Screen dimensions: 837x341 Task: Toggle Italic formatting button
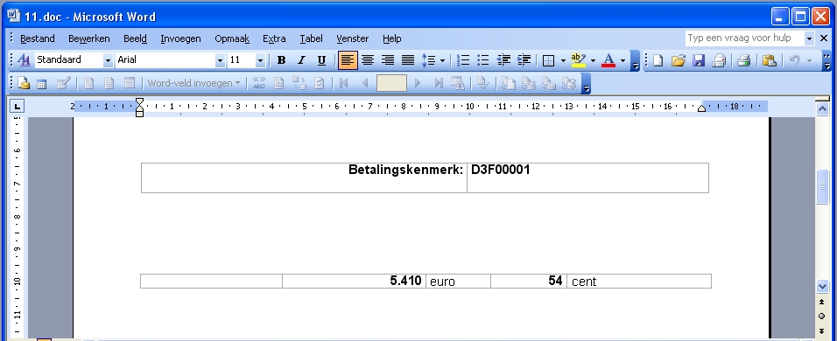click(301, 60)
